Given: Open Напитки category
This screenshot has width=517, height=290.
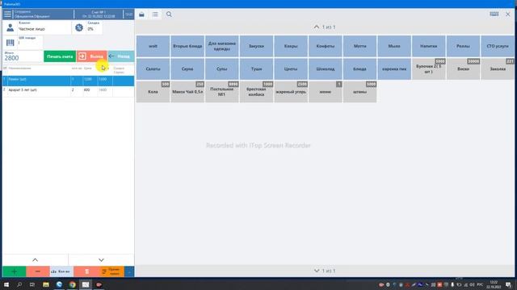Looking at the screenshot, I should click(x=429, y=46).
